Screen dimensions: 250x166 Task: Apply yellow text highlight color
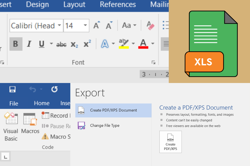[x=124, y=44]
